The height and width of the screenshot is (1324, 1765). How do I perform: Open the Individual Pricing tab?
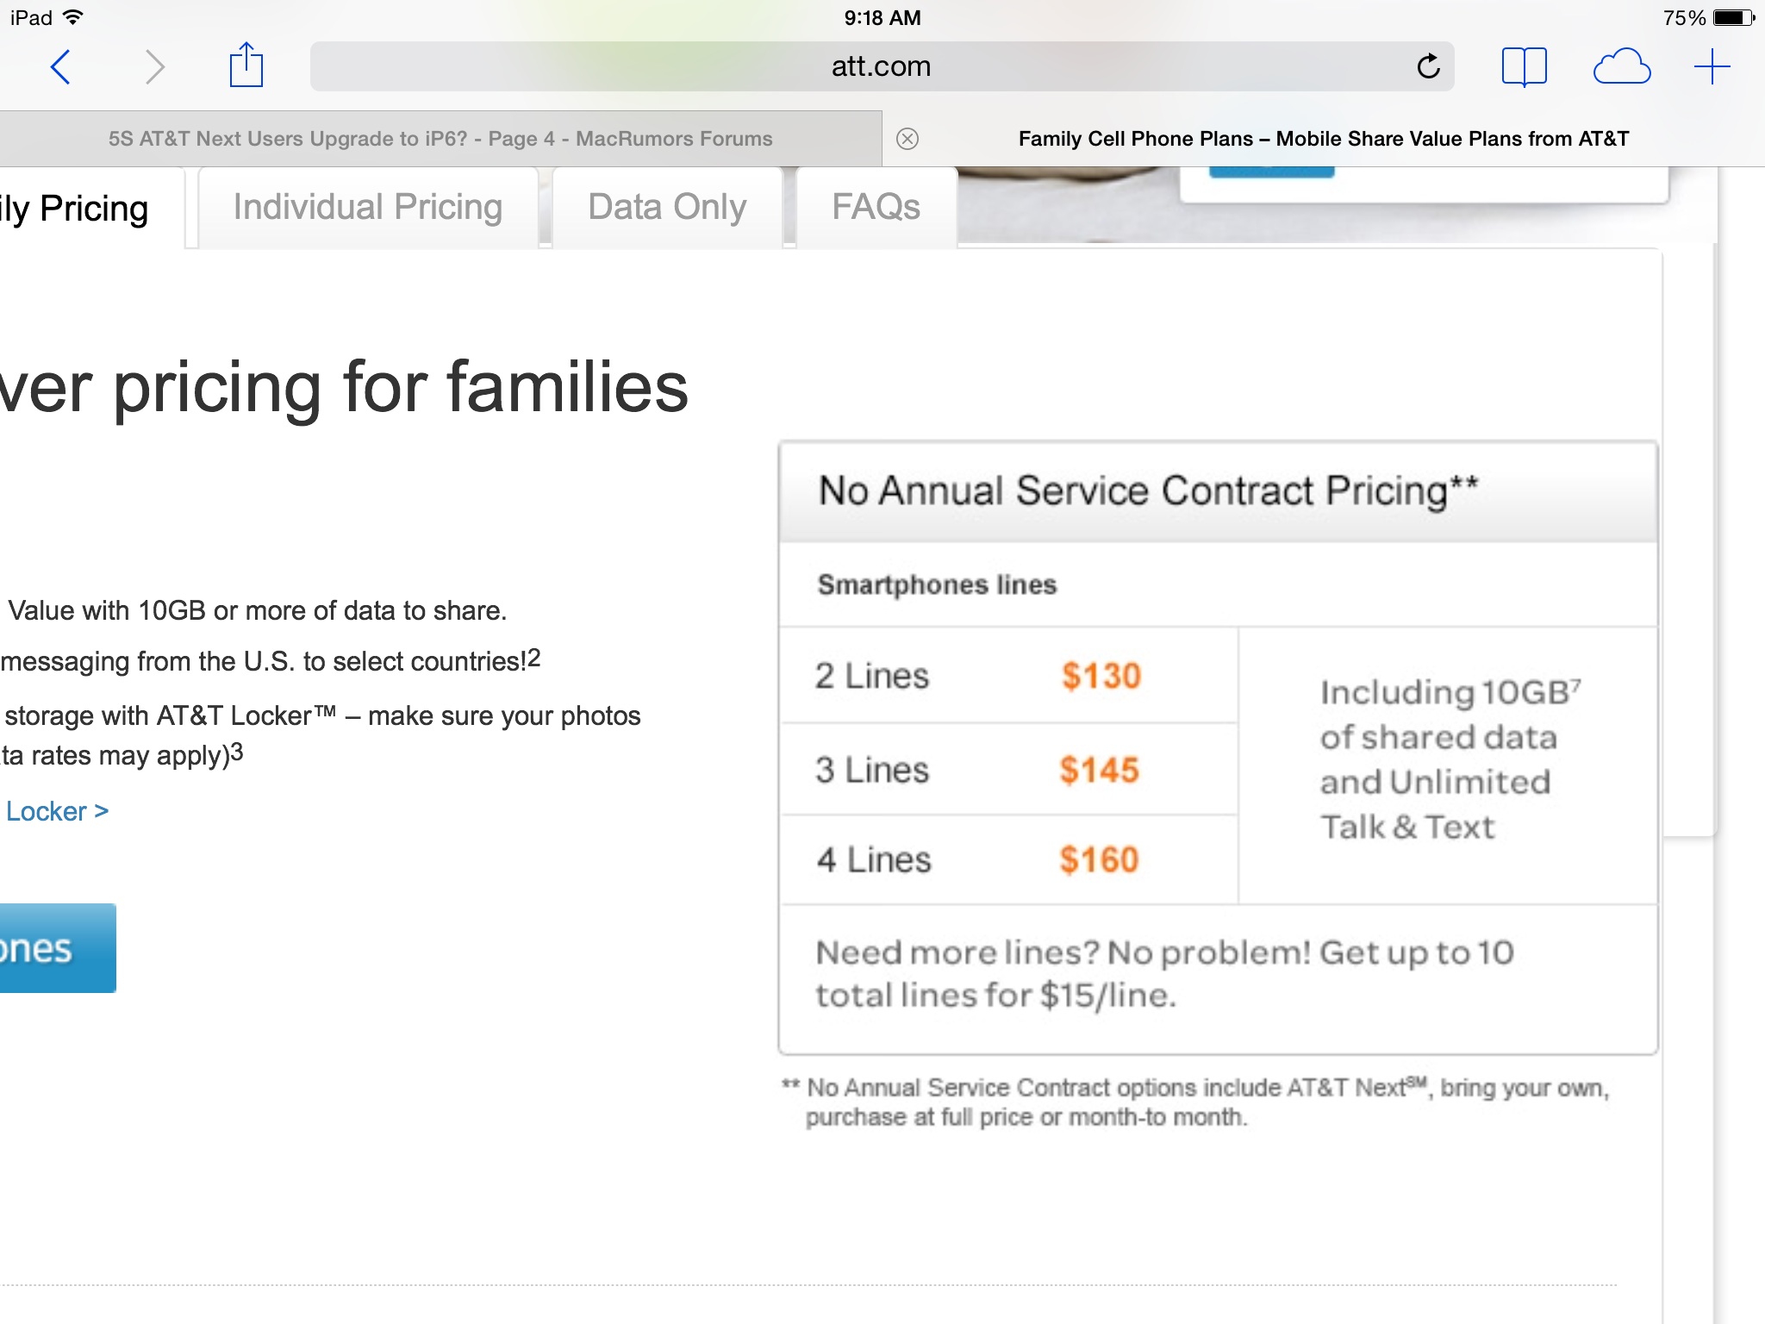(368, 208)
